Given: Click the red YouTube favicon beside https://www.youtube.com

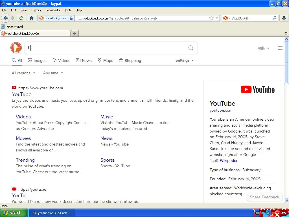Looking at the screenshot, I should pos(14,88).
